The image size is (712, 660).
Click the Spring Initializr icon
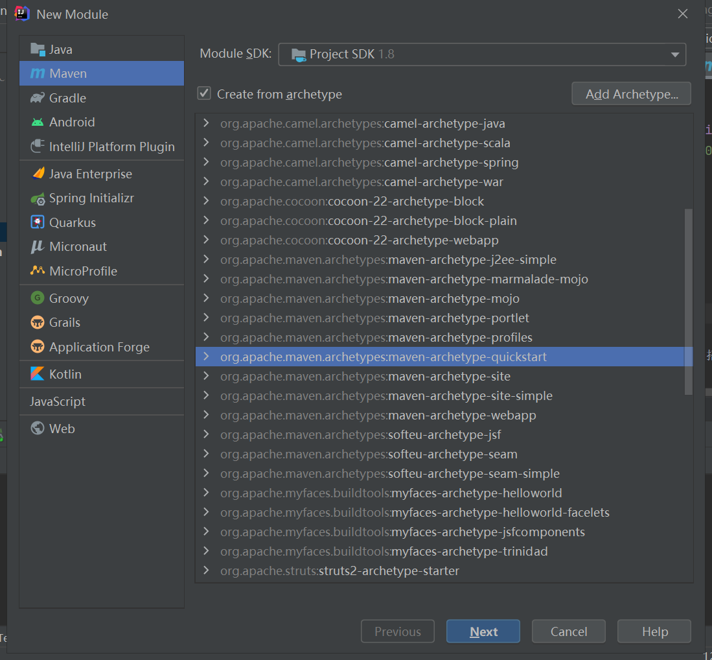(38, 198)
